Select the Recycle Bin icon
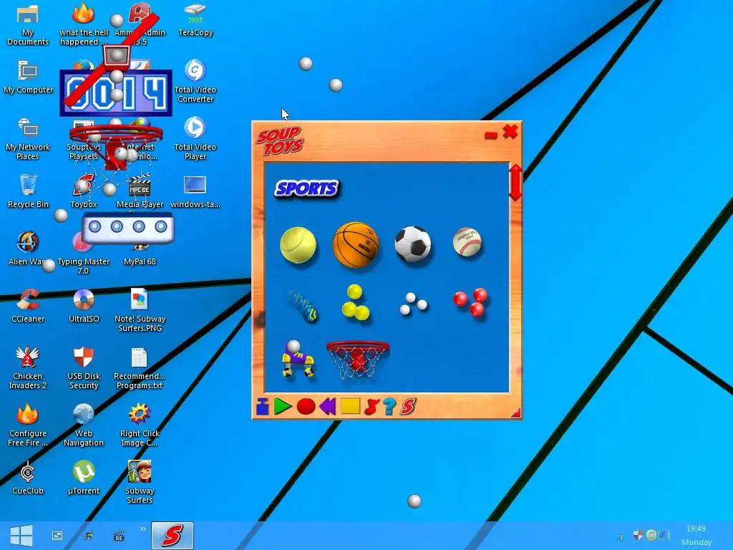This screenshot has width=733, height=550. pyautogui.click(x=28, y=190)
